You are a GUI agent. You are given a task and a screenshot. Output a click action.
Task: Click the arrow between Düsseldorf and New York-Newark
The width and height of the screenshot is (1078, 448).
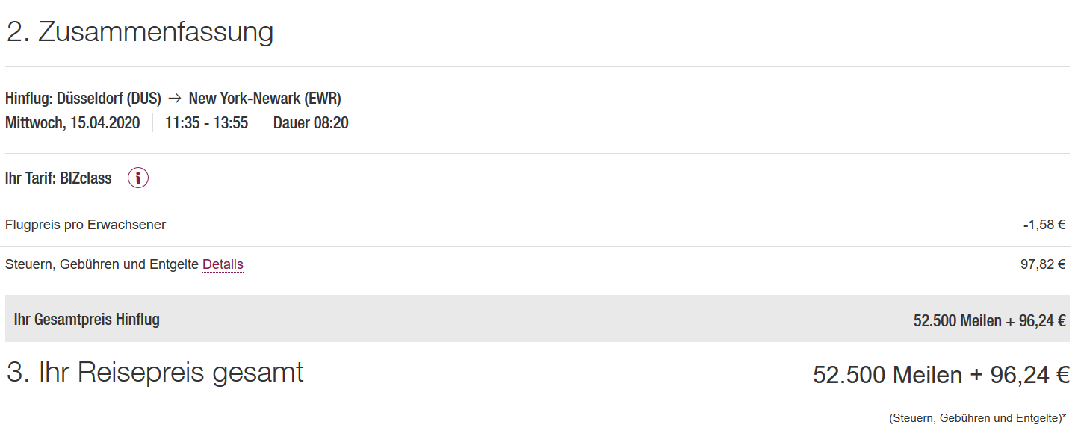(x=175, y=99)
